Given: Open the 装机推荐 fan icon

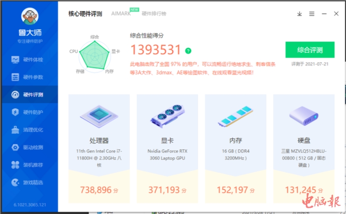Looking at the screenshot, I should [15, 165].
